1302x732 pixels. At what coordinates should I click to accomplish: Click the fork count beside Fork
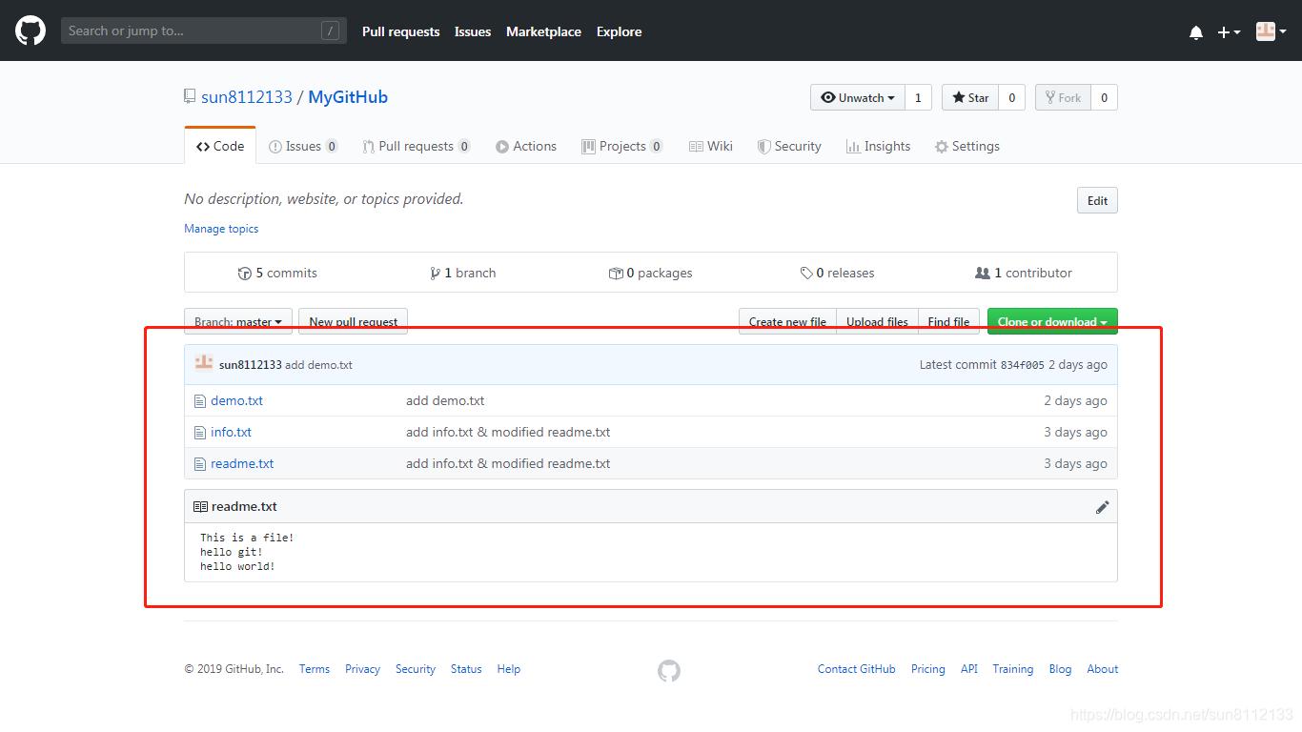(x=1104, y=97)
